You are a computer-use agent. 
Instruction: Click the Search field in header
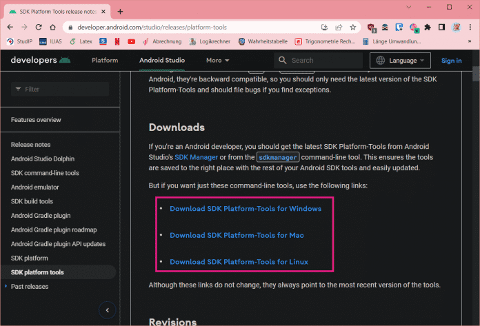(x=324, y=60)
